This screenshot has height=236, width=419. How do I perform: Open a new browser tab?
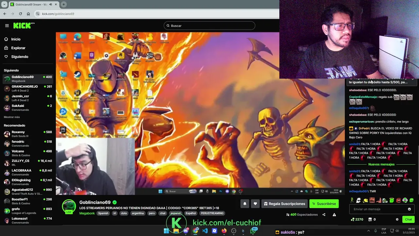[64, 4]
